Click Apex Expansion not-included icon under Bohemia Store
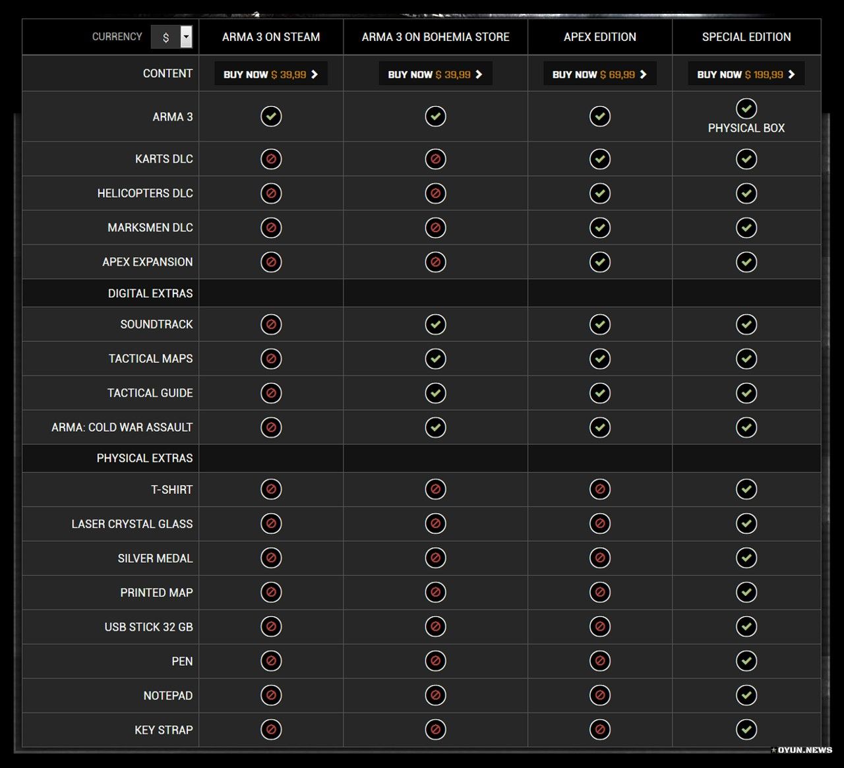The width and height of the screenshot is (844, 768). point(435,262)
